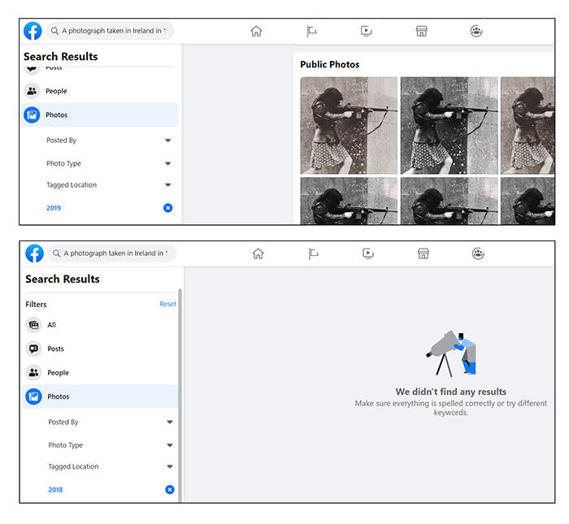569x524 pixels.
Task: Open Marketplace icon in the 2019 screenshot
Action: [421, 31]
